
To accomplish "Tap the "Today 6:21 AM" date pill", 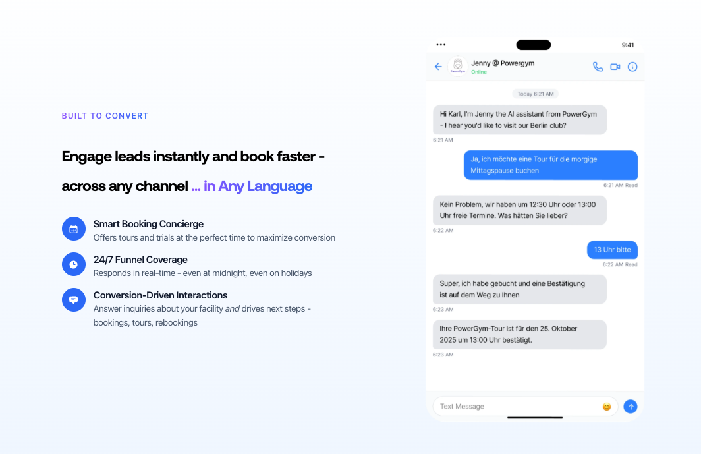I will [535, 94].
